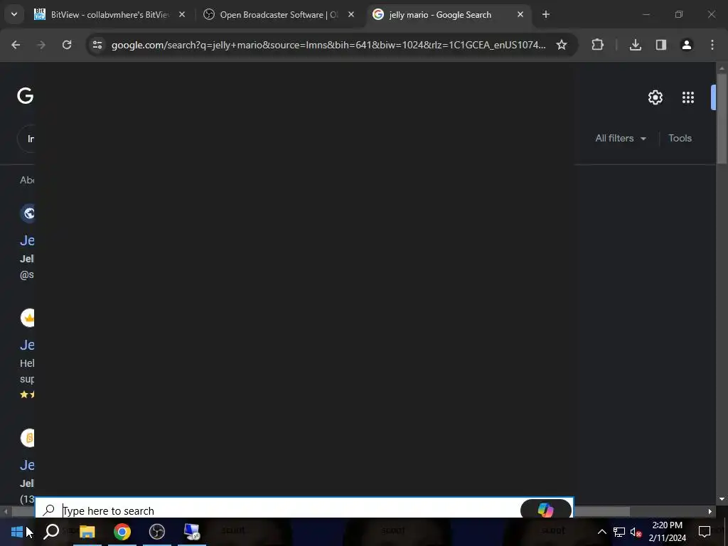Image resolution: width=728 pixels, height=546 pixels.
Task: Open the Chrome profile menu
Action: [687, 45]
